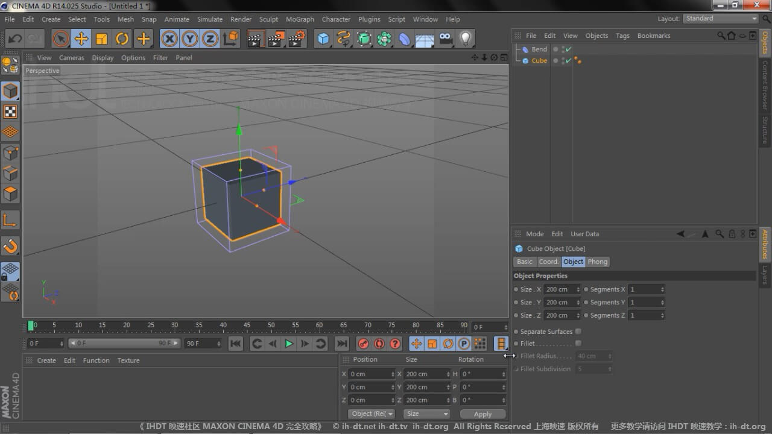Open the MoGraph menu
772x434 pixels.
300,19
